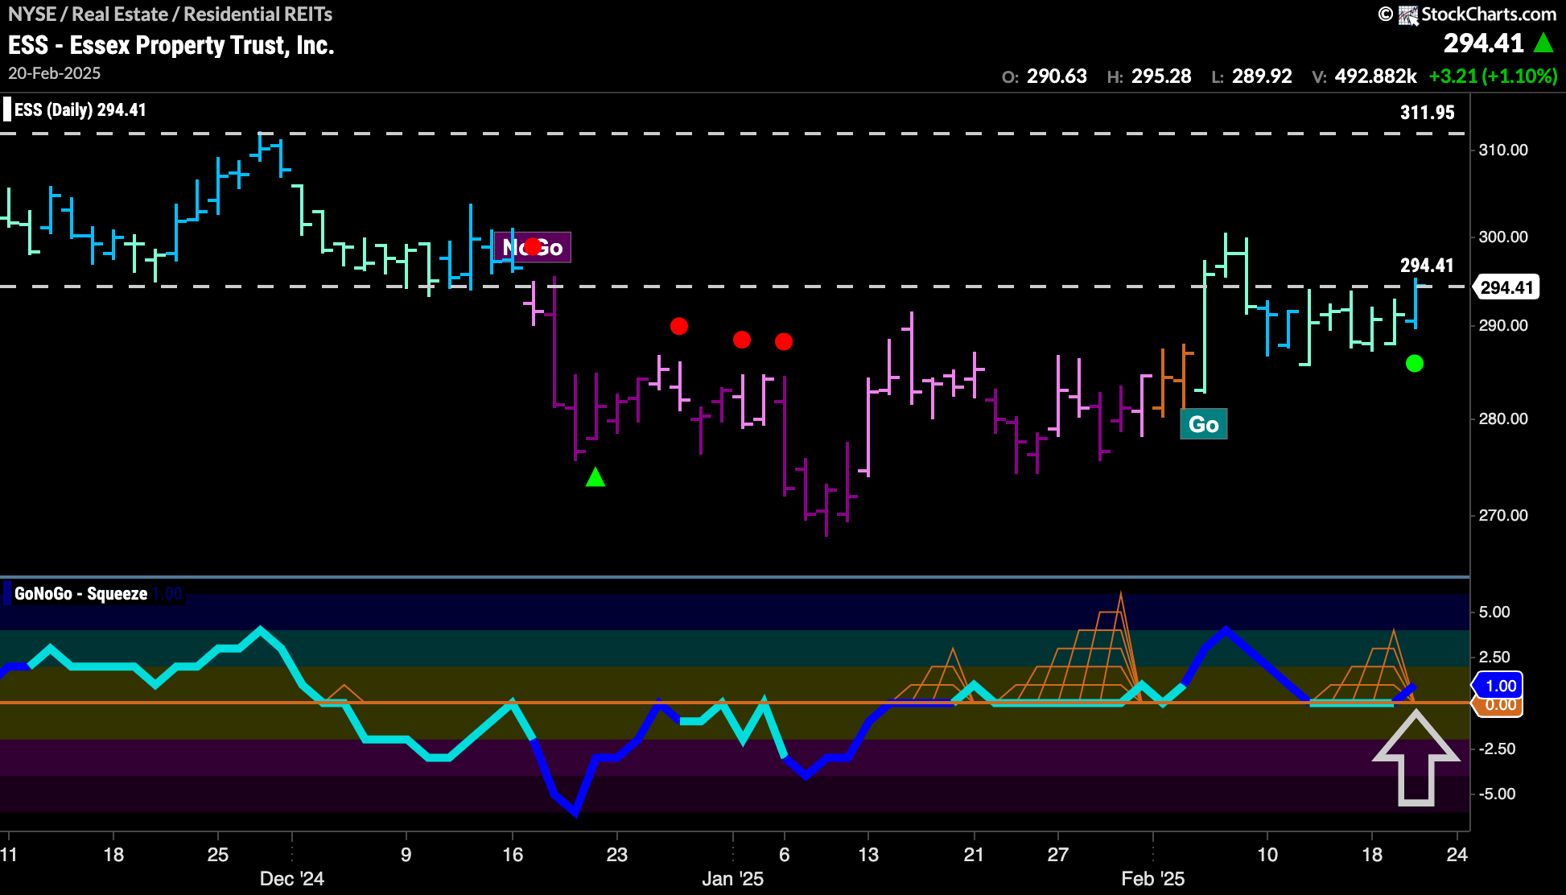Click the StockCharts.com logo

click(x=1467, y=14)
